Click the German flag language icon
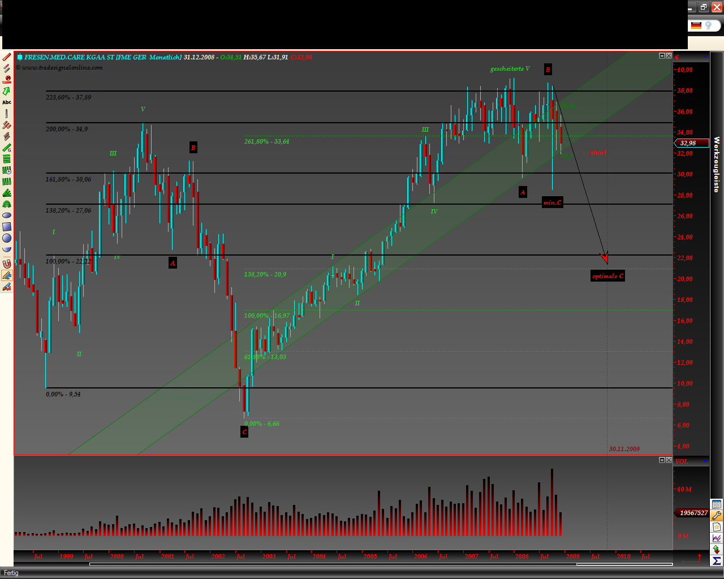The image size is (724, 579). [x=696, y=25]
